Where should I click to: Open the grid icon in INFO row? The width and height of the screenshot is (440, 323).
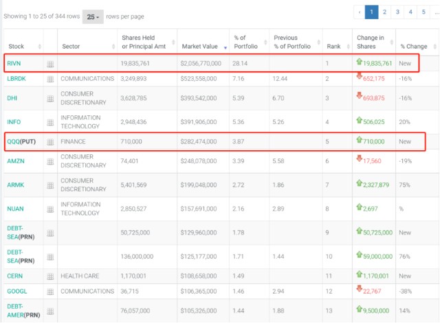[50, 122]
